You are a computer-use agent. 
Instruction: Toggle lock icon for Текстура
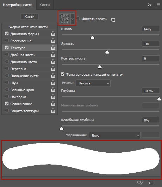click(x=53, y=48)
